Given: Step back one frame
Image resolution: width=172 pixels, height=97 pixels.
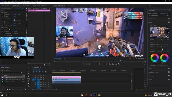Looking at the screenshot, I should 96,64.
